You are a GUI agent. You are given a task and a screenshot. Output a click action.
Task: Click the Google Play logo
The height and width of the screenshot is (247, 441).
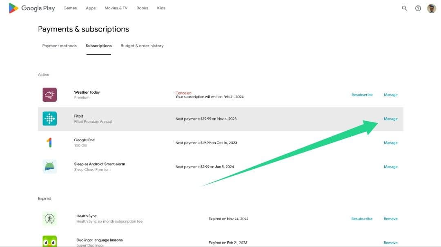pyautogui.click(x=32, y=8)
